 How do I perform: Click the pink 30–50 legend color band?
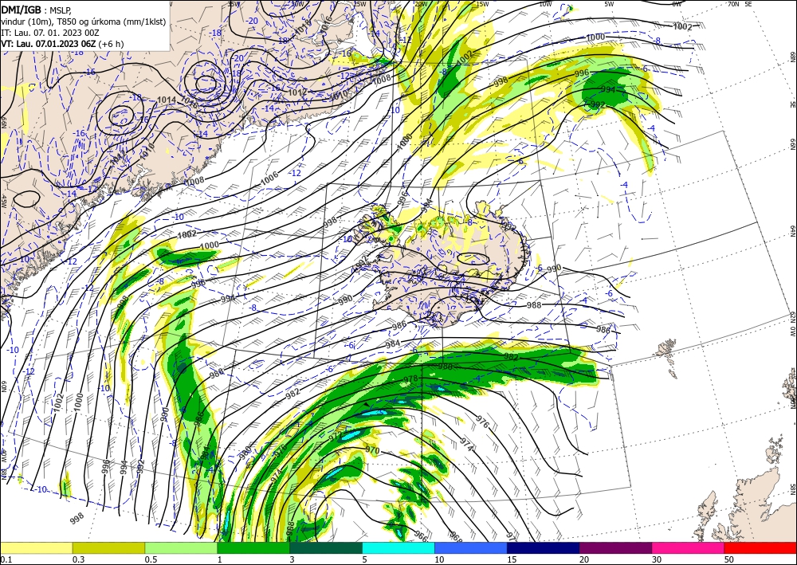pyautogui.click(x=689, y=547)
